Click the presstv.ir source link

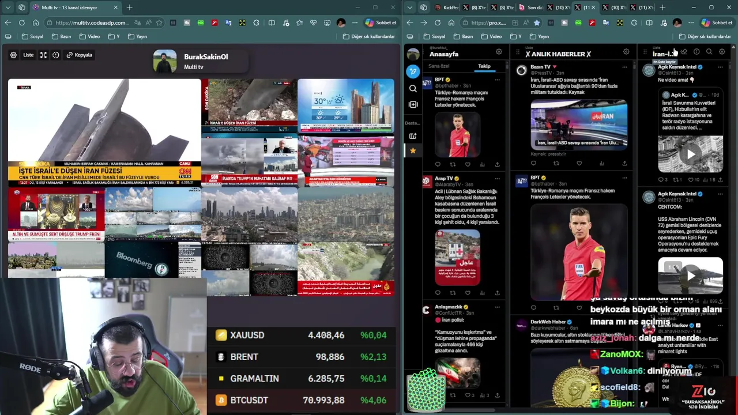pos(556,154)
